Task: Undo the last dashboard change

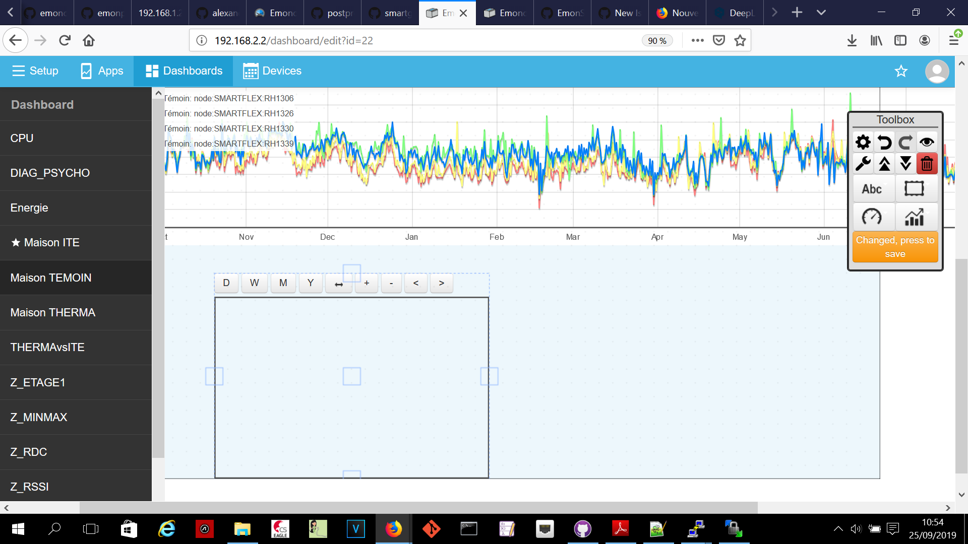Action: click(884, 142)
